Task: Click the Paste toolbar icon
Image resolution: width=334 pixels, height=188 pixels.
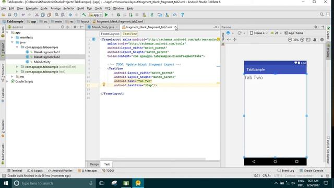Action: [x=49, y=15]
